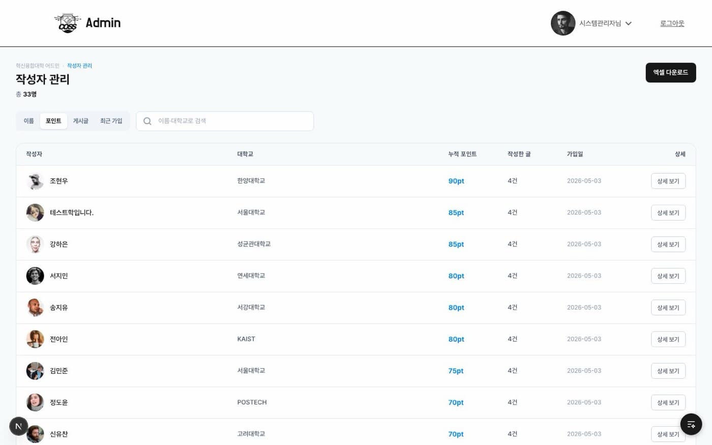This screenshot has width=712, height=445.
Task: Expand the 시스템관리자님 account dropdown chevron
Action: pos(629,23)
